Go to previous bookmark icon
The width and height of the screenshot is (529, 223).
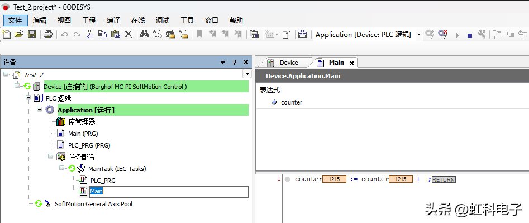(x=212, y=34)
